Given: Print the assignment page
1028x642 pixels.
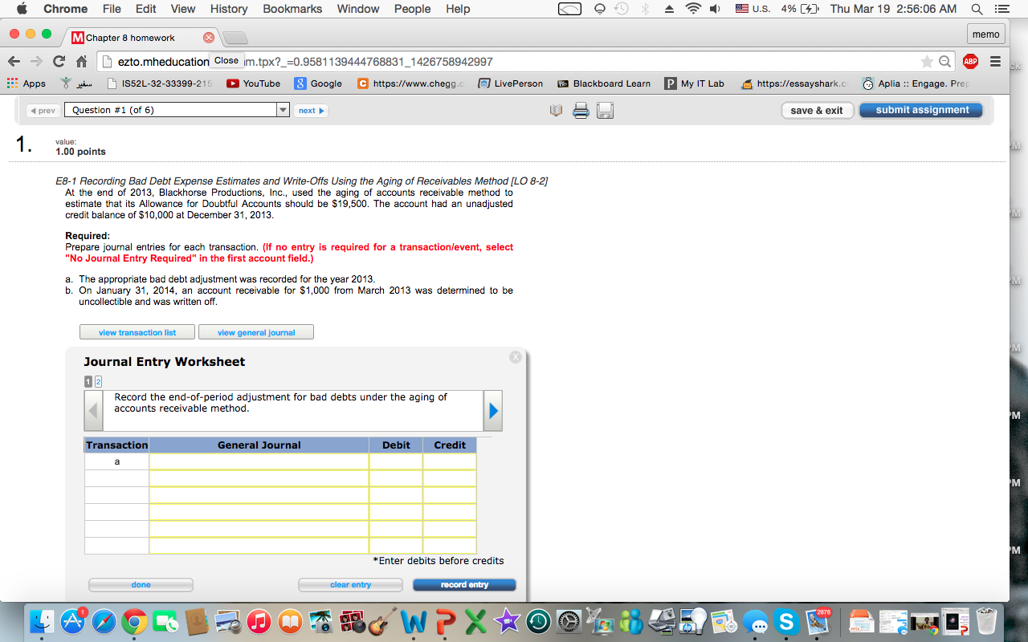Looking at the screenshot, I should tap(581, 110).
